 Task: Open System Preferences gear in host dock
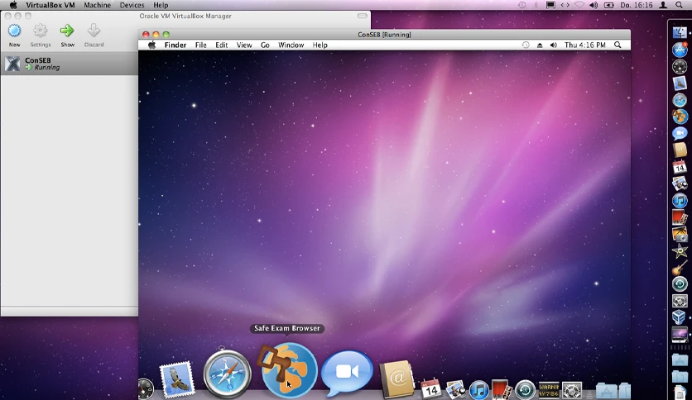pyautogui.click(x=680, y=301)
